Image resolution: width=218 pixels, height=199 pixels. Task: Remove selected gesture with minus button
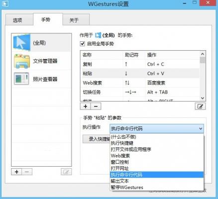pos(96,106)
